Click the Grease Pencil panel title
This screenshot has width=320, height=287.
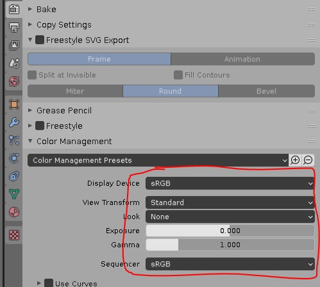[64, 111]
